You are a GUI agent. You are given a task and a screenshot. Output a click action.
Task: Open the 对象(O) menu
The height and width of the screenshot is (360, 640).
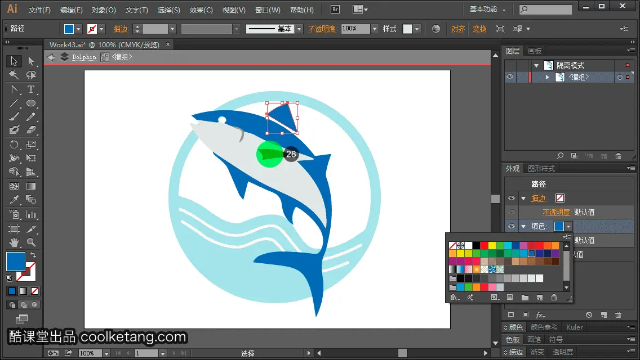coord(104,10)
